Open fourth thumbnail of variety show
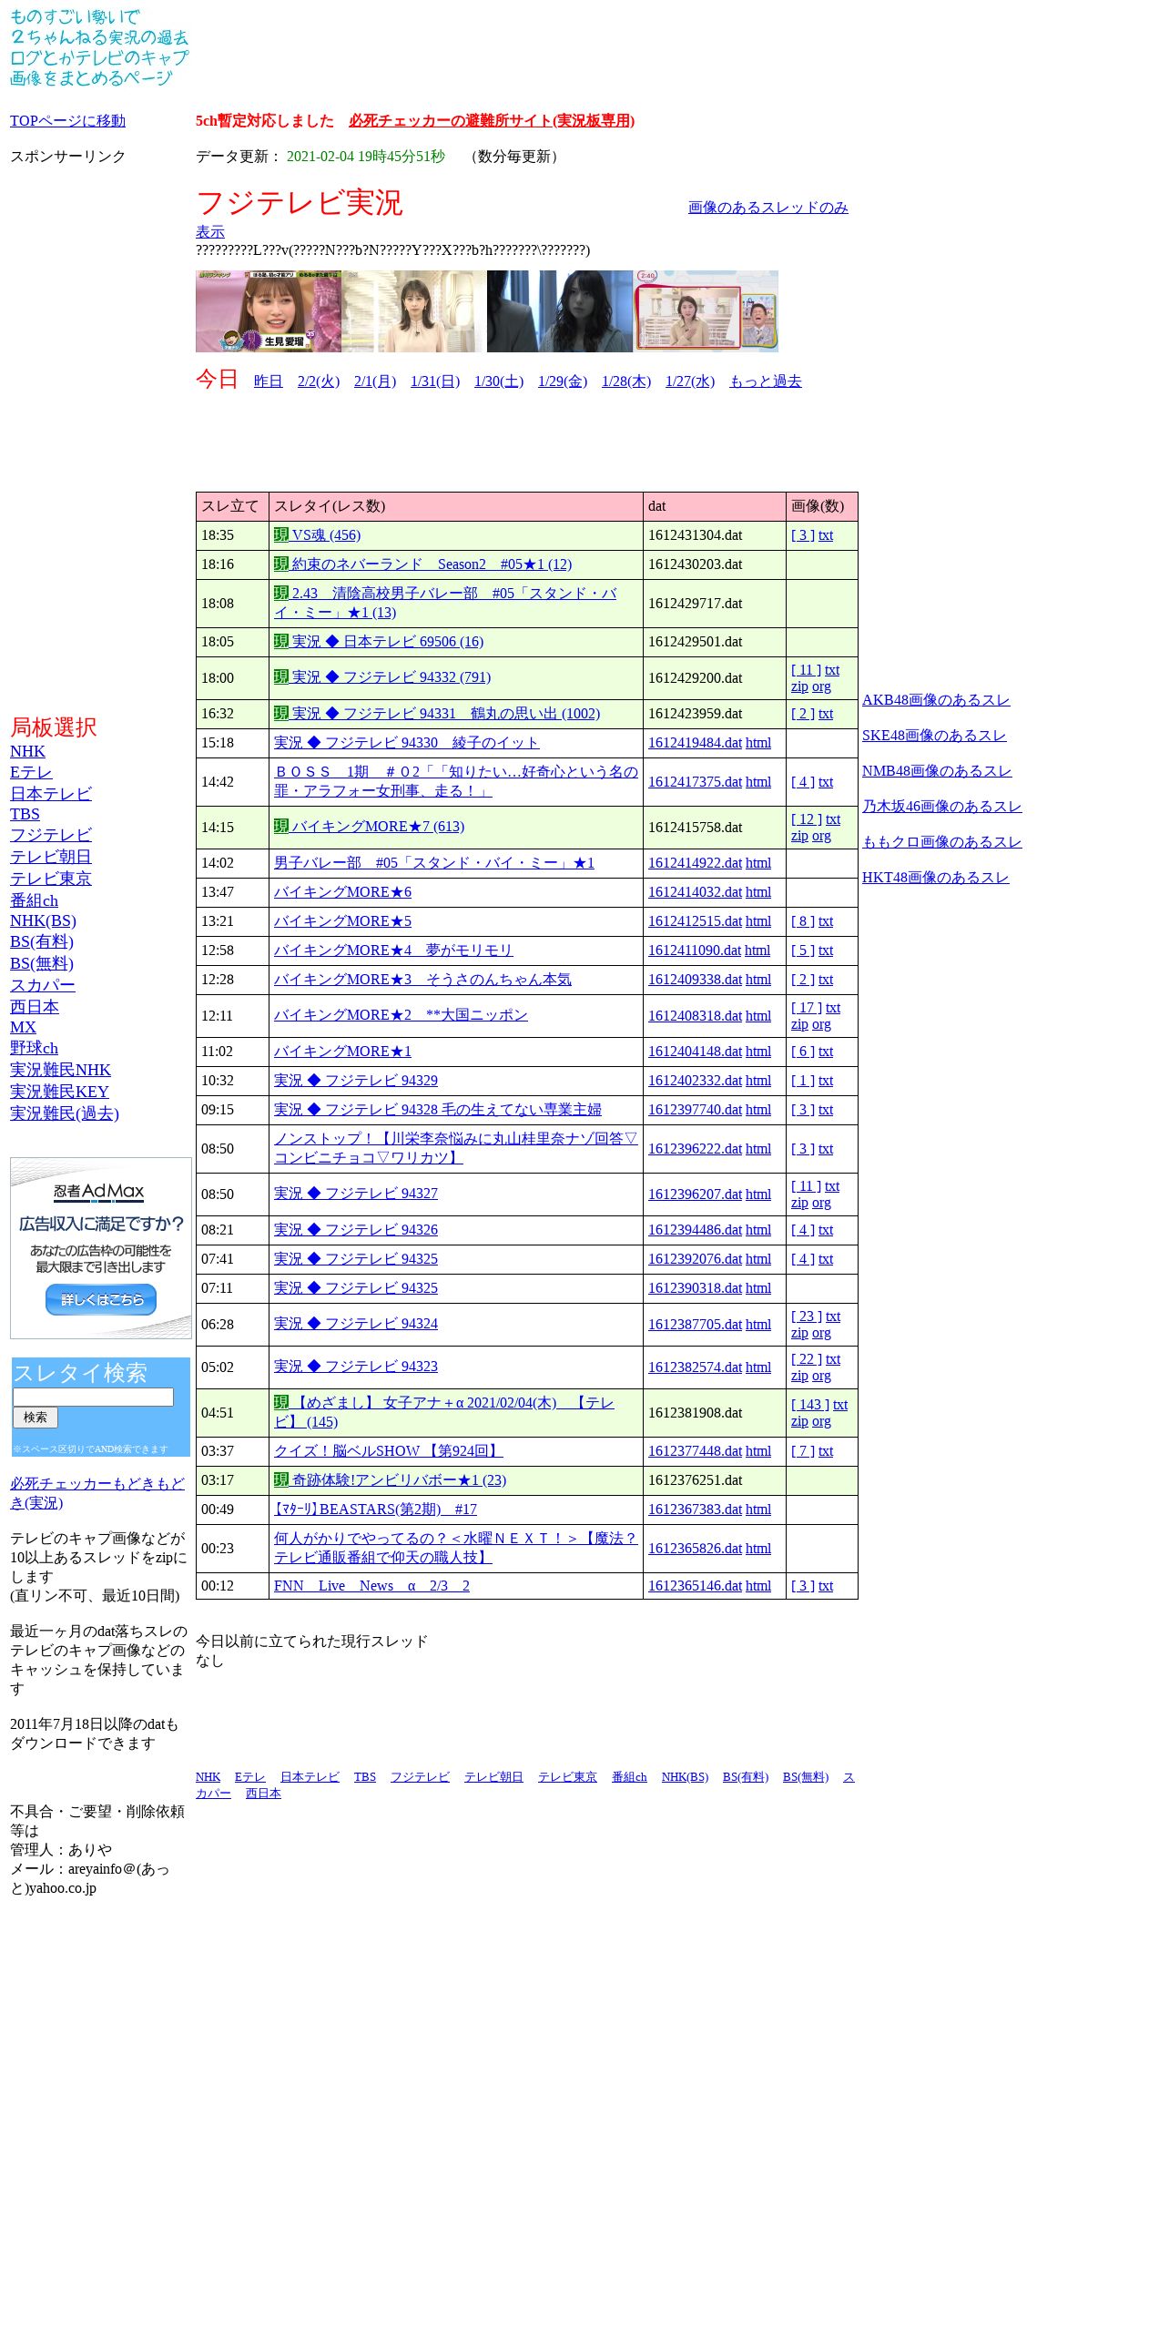 [706, 311]
